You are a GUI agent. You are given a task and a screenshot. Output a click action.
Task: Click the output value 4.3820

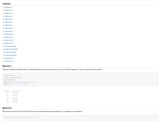pos(15,102)
